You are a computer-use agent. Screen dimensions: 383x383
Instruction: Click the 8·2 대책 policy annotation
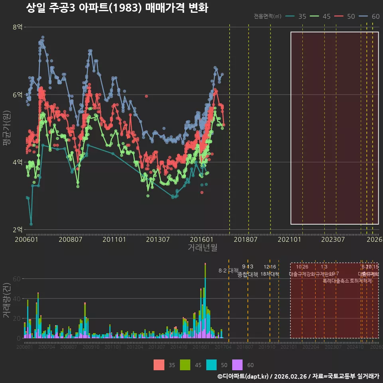pos(228,270)
